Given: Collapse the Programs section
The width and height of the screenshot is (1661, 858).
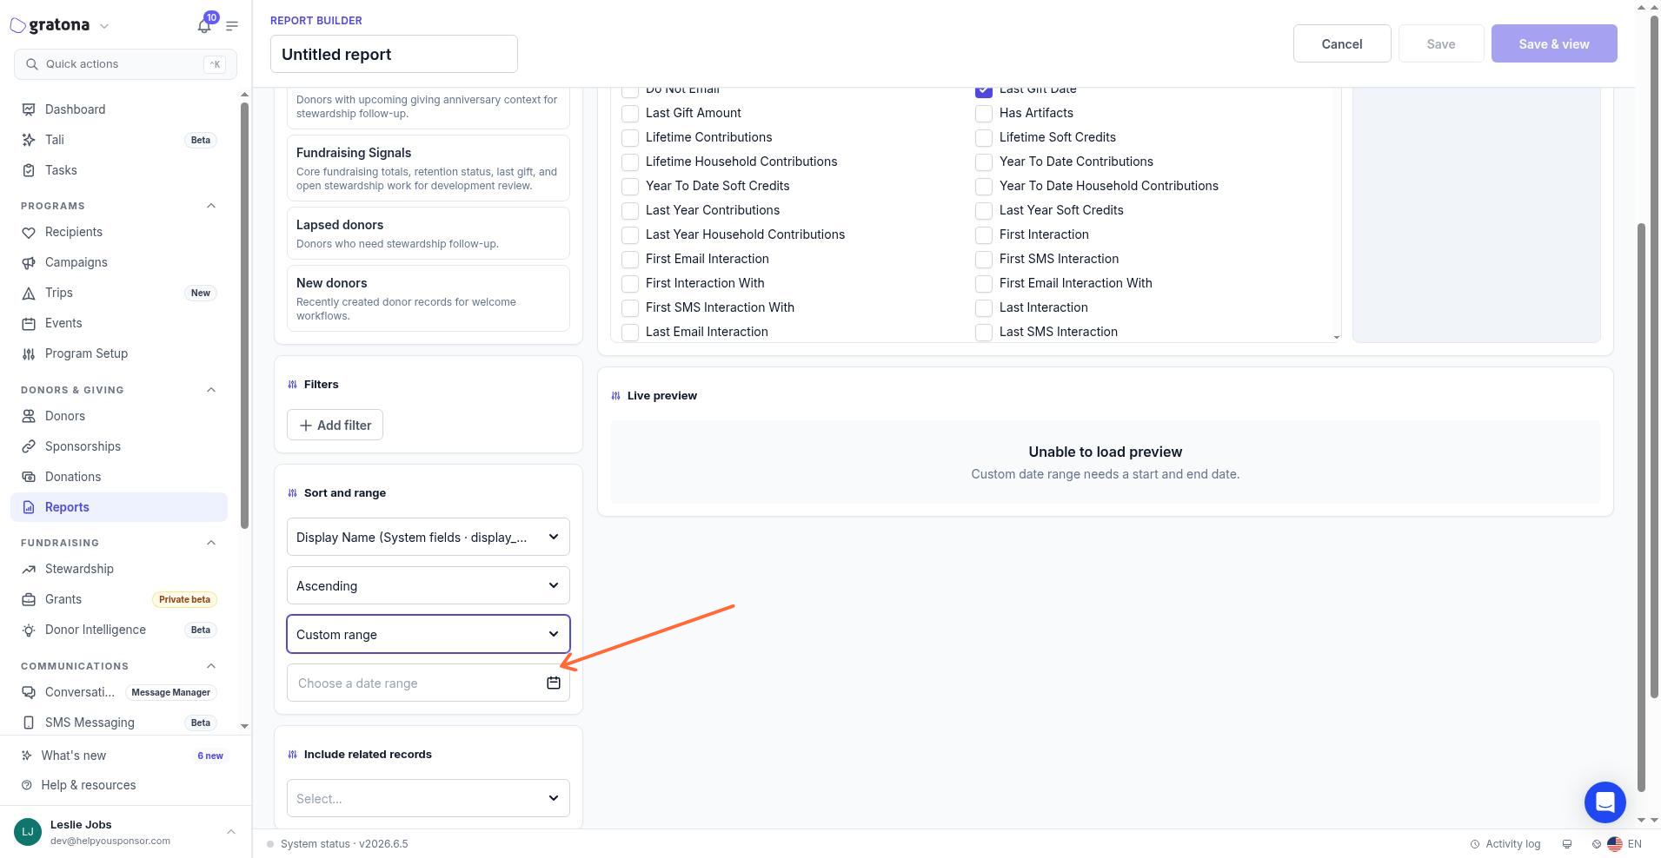Looking at the screenshot, I should [211, 206].
